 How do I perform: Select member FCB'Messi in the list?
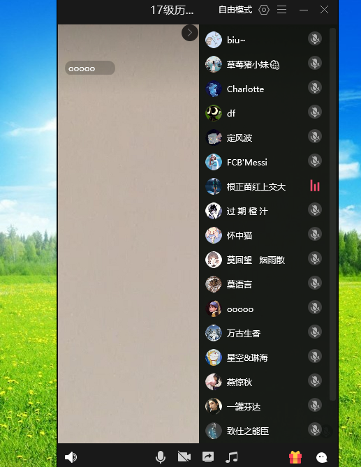(264, 162)
